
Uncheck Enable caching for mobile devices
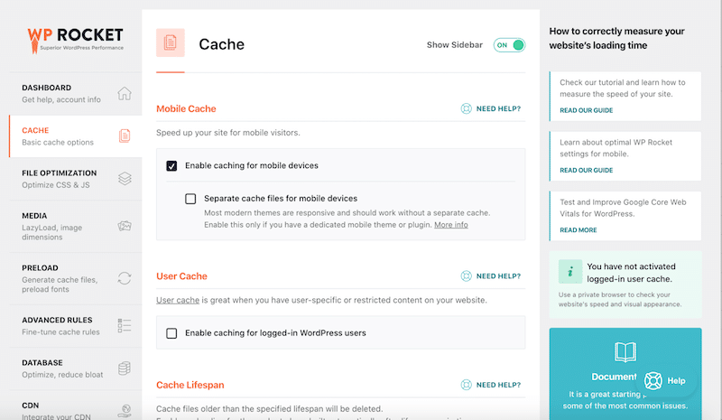[x=171, y=166]
